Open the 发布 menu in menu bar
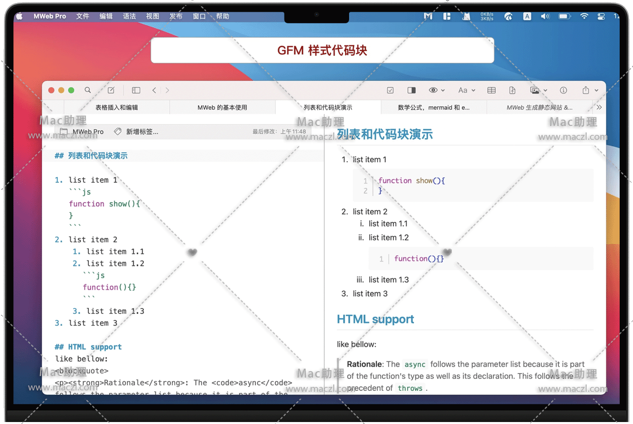 click(x=176, y=16)
